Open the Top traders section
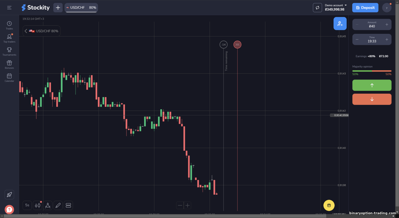This screenshot has height=218, width=399. pos(9,38)
